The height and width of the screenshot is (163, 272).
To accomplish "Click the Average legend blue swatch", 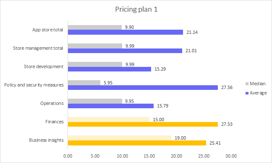I will click(x=247, y=93).
